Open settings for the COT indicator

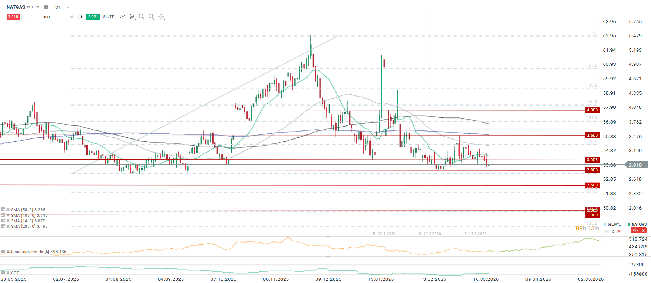(x=3, y=273)
